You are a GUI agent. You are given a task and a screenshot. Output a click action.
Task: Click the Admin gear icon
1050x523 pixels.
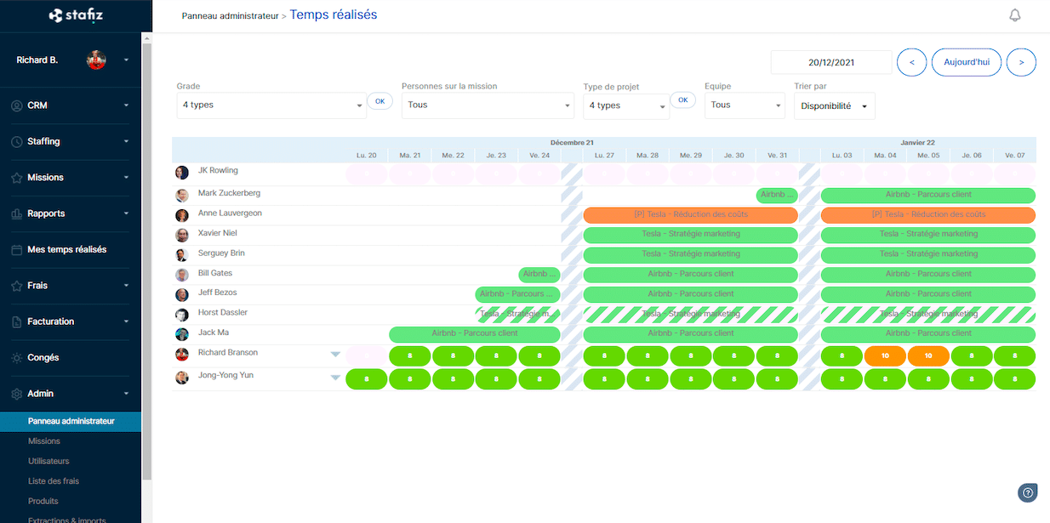(17, 394)
